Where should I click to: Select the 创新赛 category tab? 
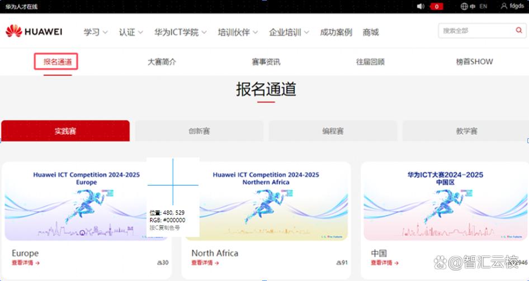point(199,131)
